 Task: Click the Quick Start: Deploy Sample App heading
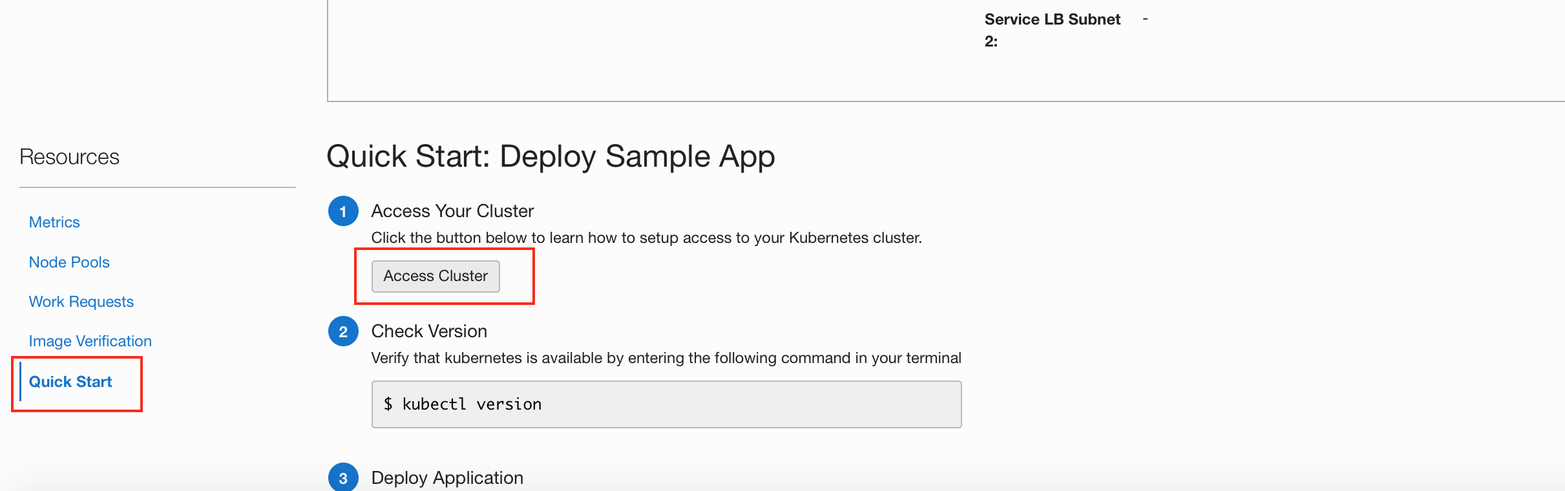pos(551,156)
